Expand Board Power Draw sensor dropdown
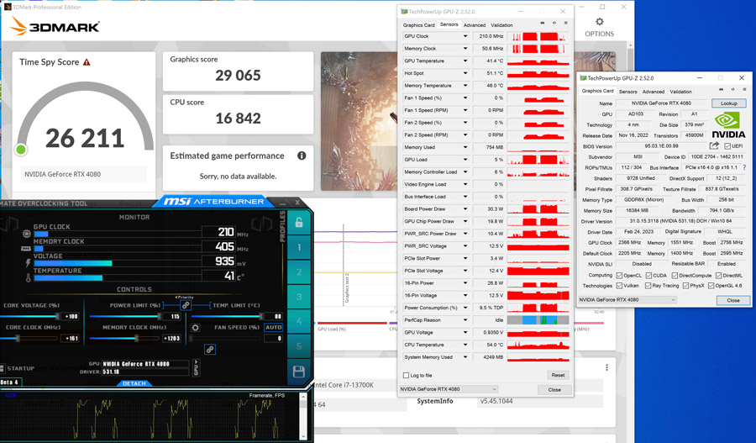 tap(465, 209)
